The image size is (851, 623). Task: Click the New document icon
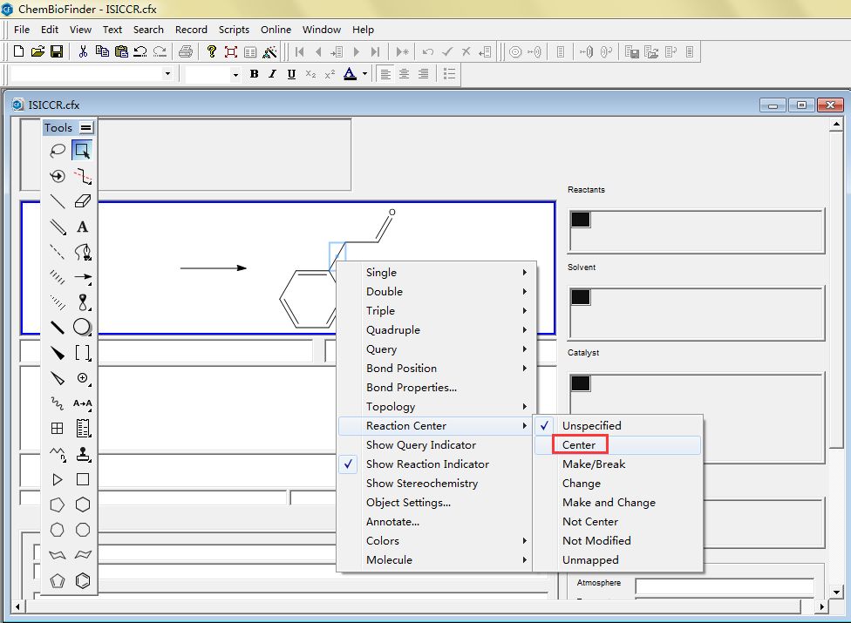pyautogui.click(x=18, y=51)
